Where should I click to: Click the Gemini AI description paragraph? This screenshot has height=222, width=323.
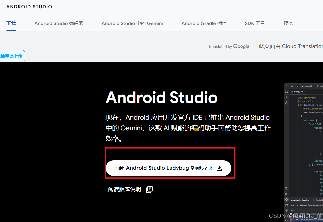188,128
